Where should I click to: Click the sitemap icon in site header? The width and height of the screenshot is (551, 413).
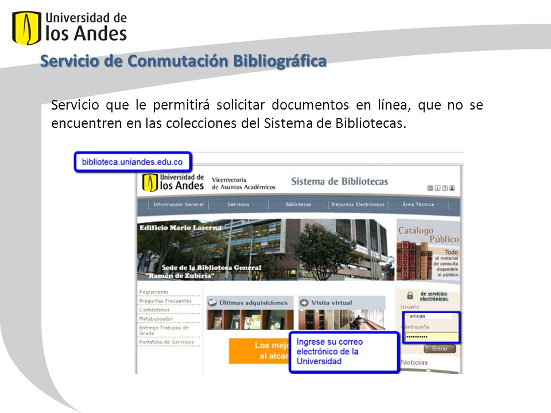(452, 188)
